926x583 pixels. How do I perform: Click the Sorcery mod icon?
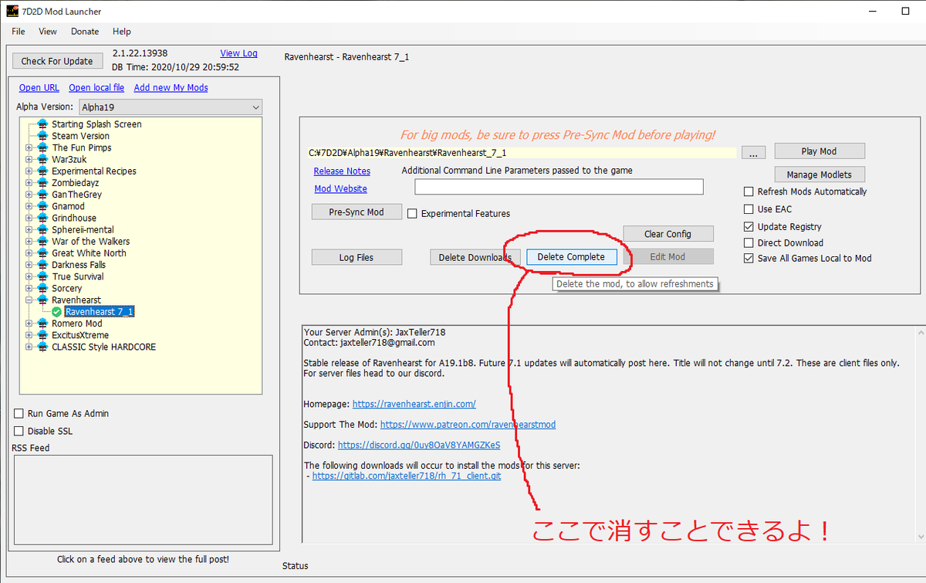click(x=42, y=287)
